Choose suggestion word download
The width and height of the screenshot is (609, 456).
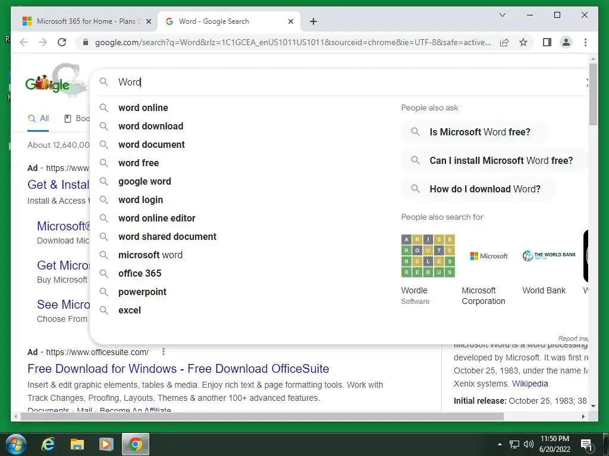pyautogui.click(x=150, y=126)
